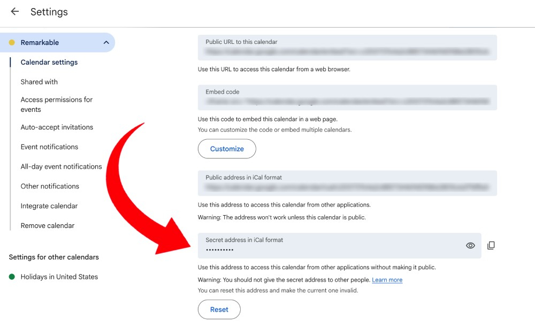Select Integrate calendar in sidebar

(x=49, y=206)
